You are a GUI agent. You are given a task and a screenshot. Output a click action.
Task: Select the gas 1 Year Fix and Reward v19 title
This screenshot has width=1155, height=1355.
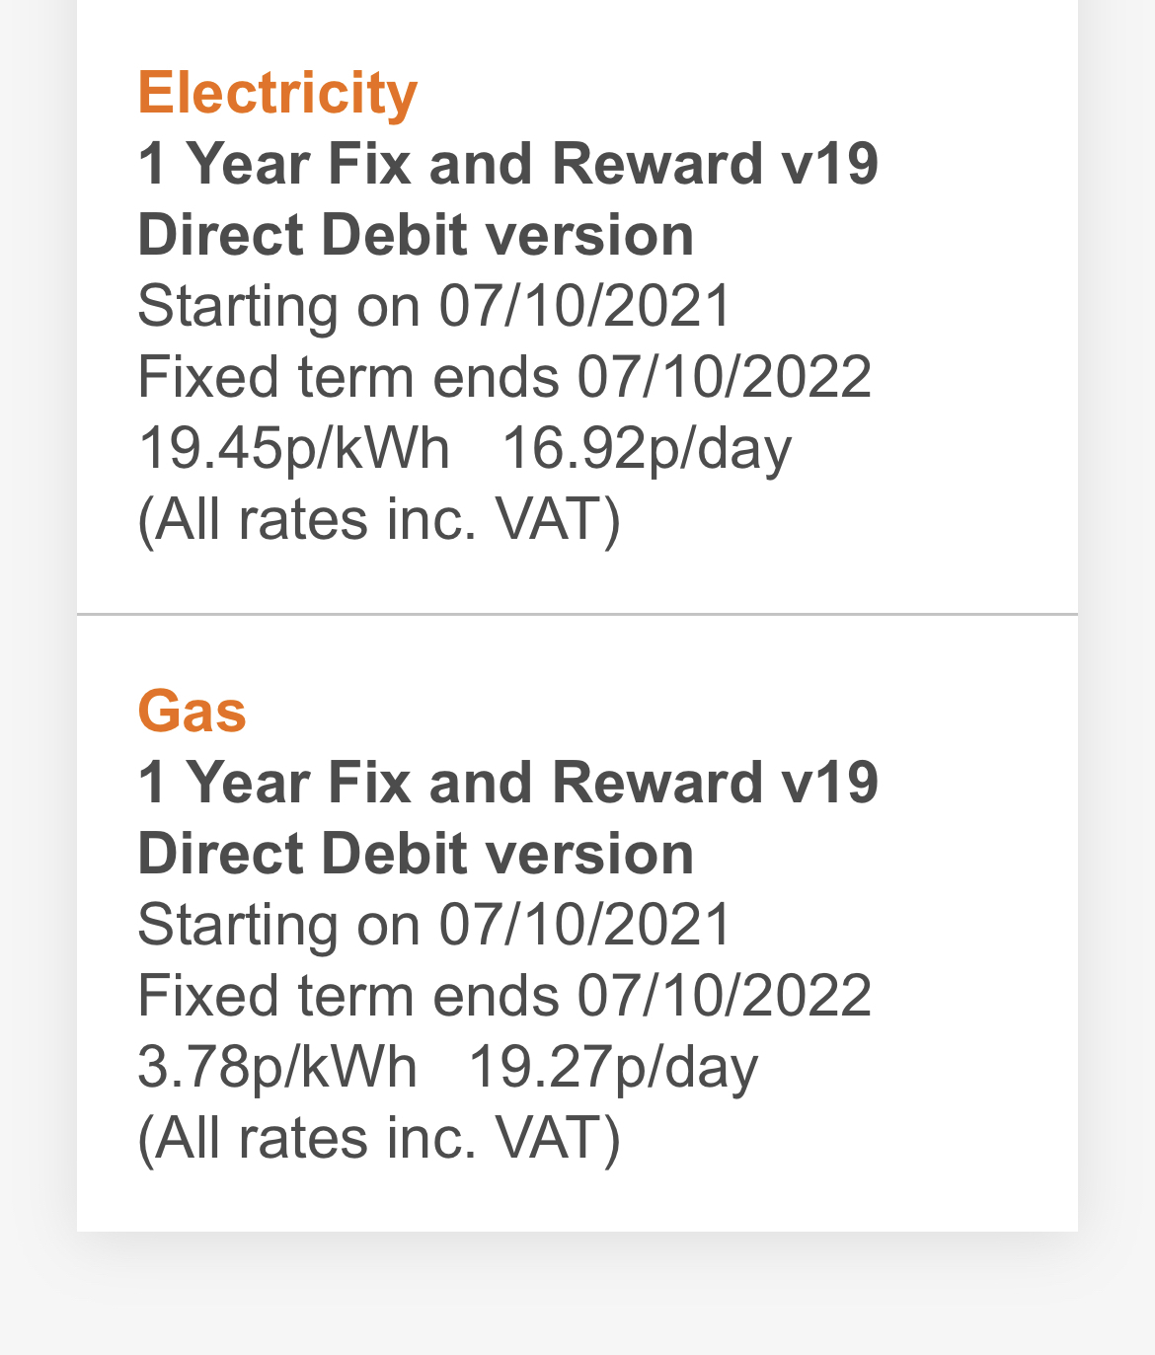coord(507,783)
